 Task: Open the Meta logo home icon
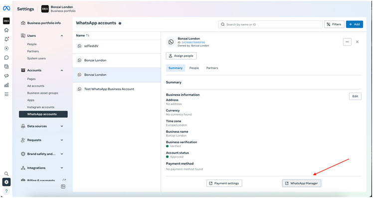(6, 8)
